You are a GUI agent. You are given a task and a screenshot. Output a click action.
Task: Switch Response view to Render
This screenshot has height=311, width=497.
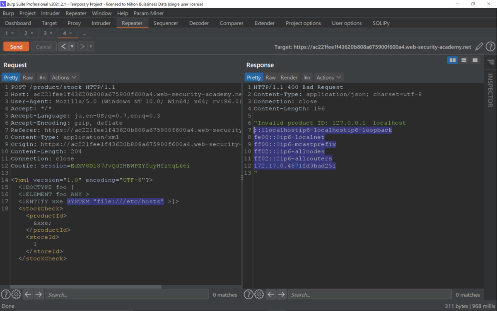[x=289, y=78]
